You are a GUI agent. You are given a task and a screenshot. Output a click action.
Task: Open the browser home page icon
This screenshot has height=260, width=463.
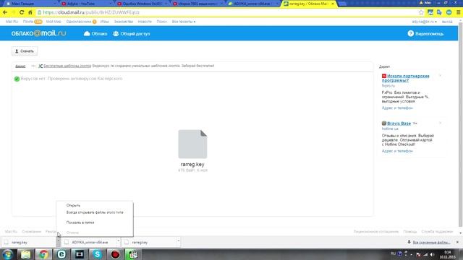(30, 12)
